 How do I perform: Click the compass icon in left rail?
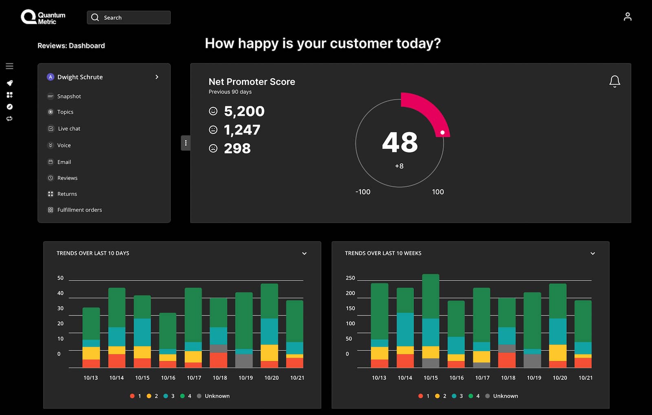click(x=9, y=107)
